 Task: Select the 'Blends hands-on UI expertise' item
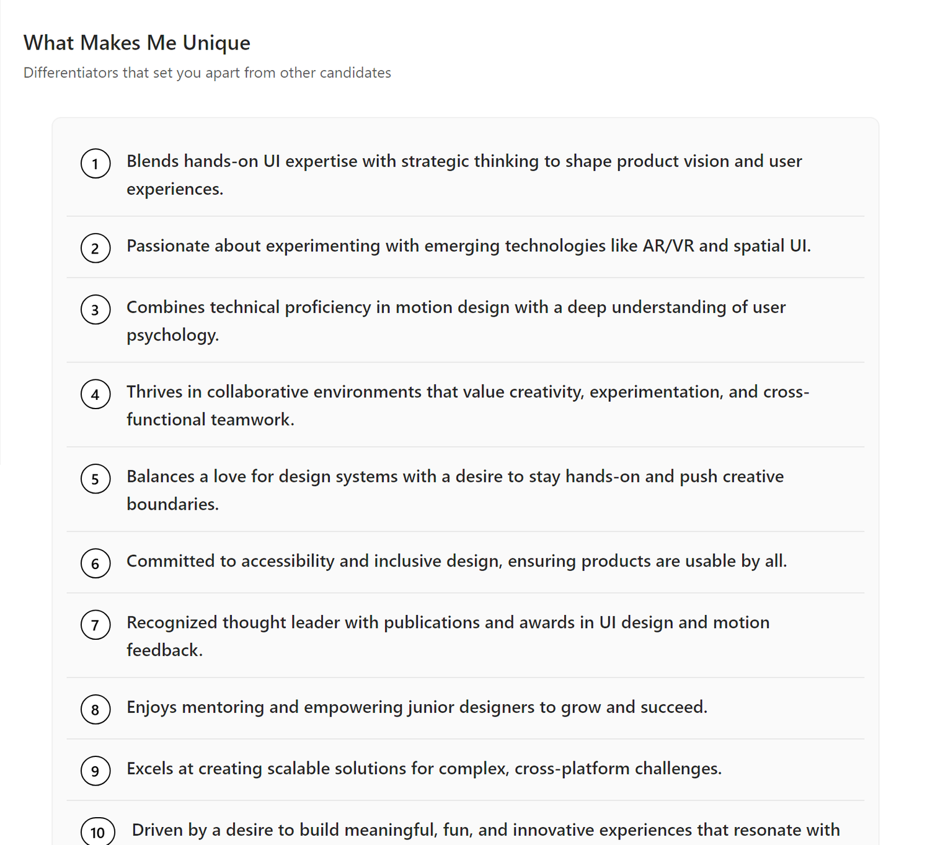(x=466, y=174)
